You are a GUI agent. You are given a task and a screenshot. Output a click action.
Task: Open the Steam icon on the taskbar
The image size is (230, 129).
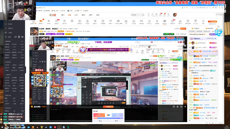pyautogui.click(x=46, y=127)
